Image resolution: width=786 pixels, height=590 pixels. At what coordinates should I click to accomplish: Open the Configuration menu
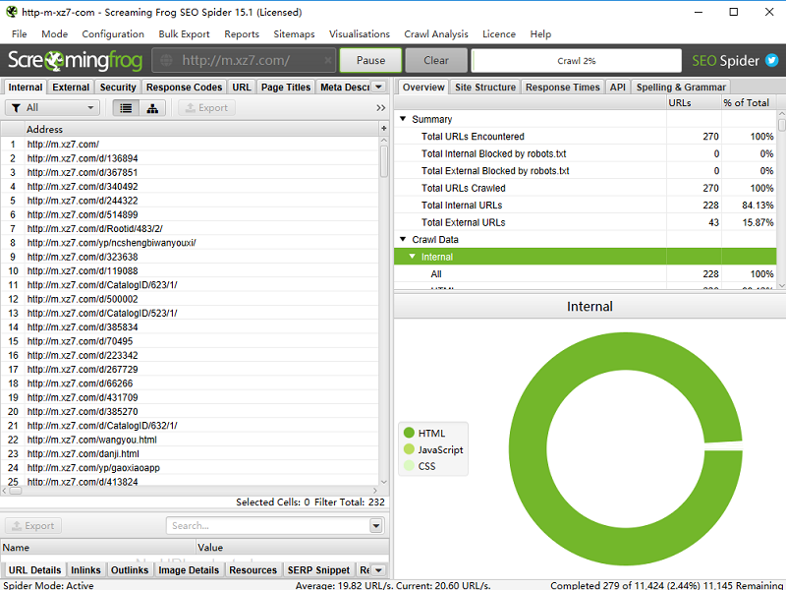tap(113, 34)
